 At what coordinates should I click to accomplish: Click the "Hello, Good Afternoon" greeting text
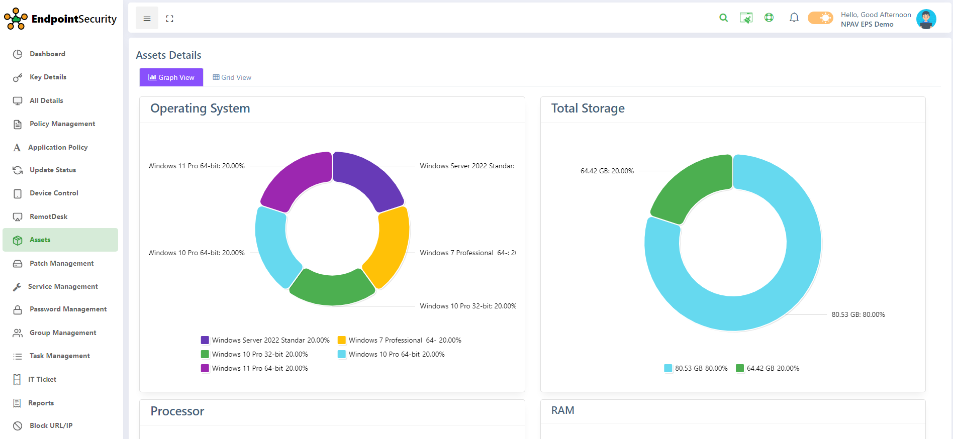876,15
